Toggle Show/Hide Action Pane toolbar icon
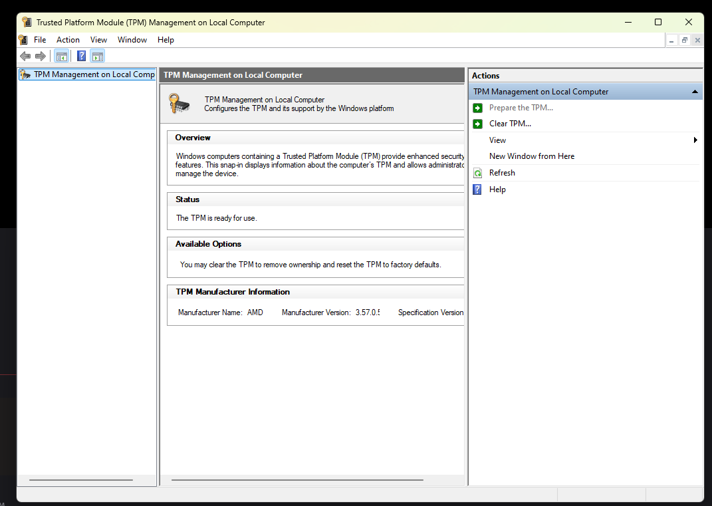The width and height of the screenshot is (712, 506). [98, 57]
